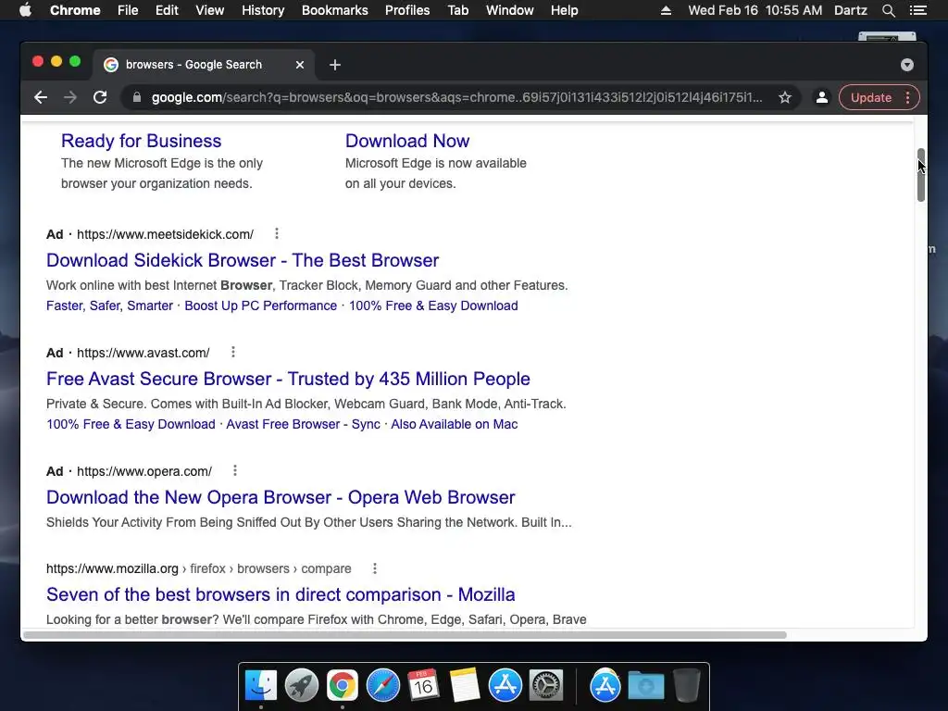Select the browsers - Google Search tab
The width and height of the screenshot is (948, 711).
point(203,65)
